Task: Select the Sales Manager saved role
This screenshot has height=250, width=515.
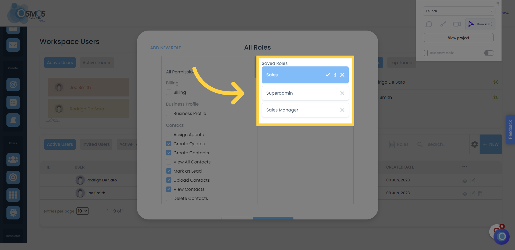Action: [x=305, y=110]
